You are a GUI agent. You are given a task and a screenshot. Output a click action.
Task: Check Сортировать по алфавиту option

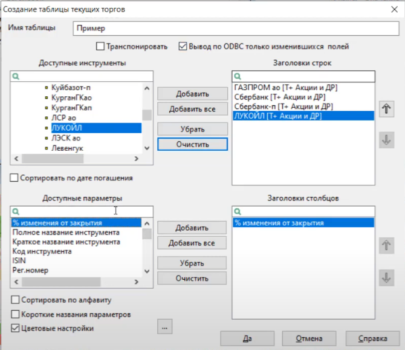pos(16,300)
